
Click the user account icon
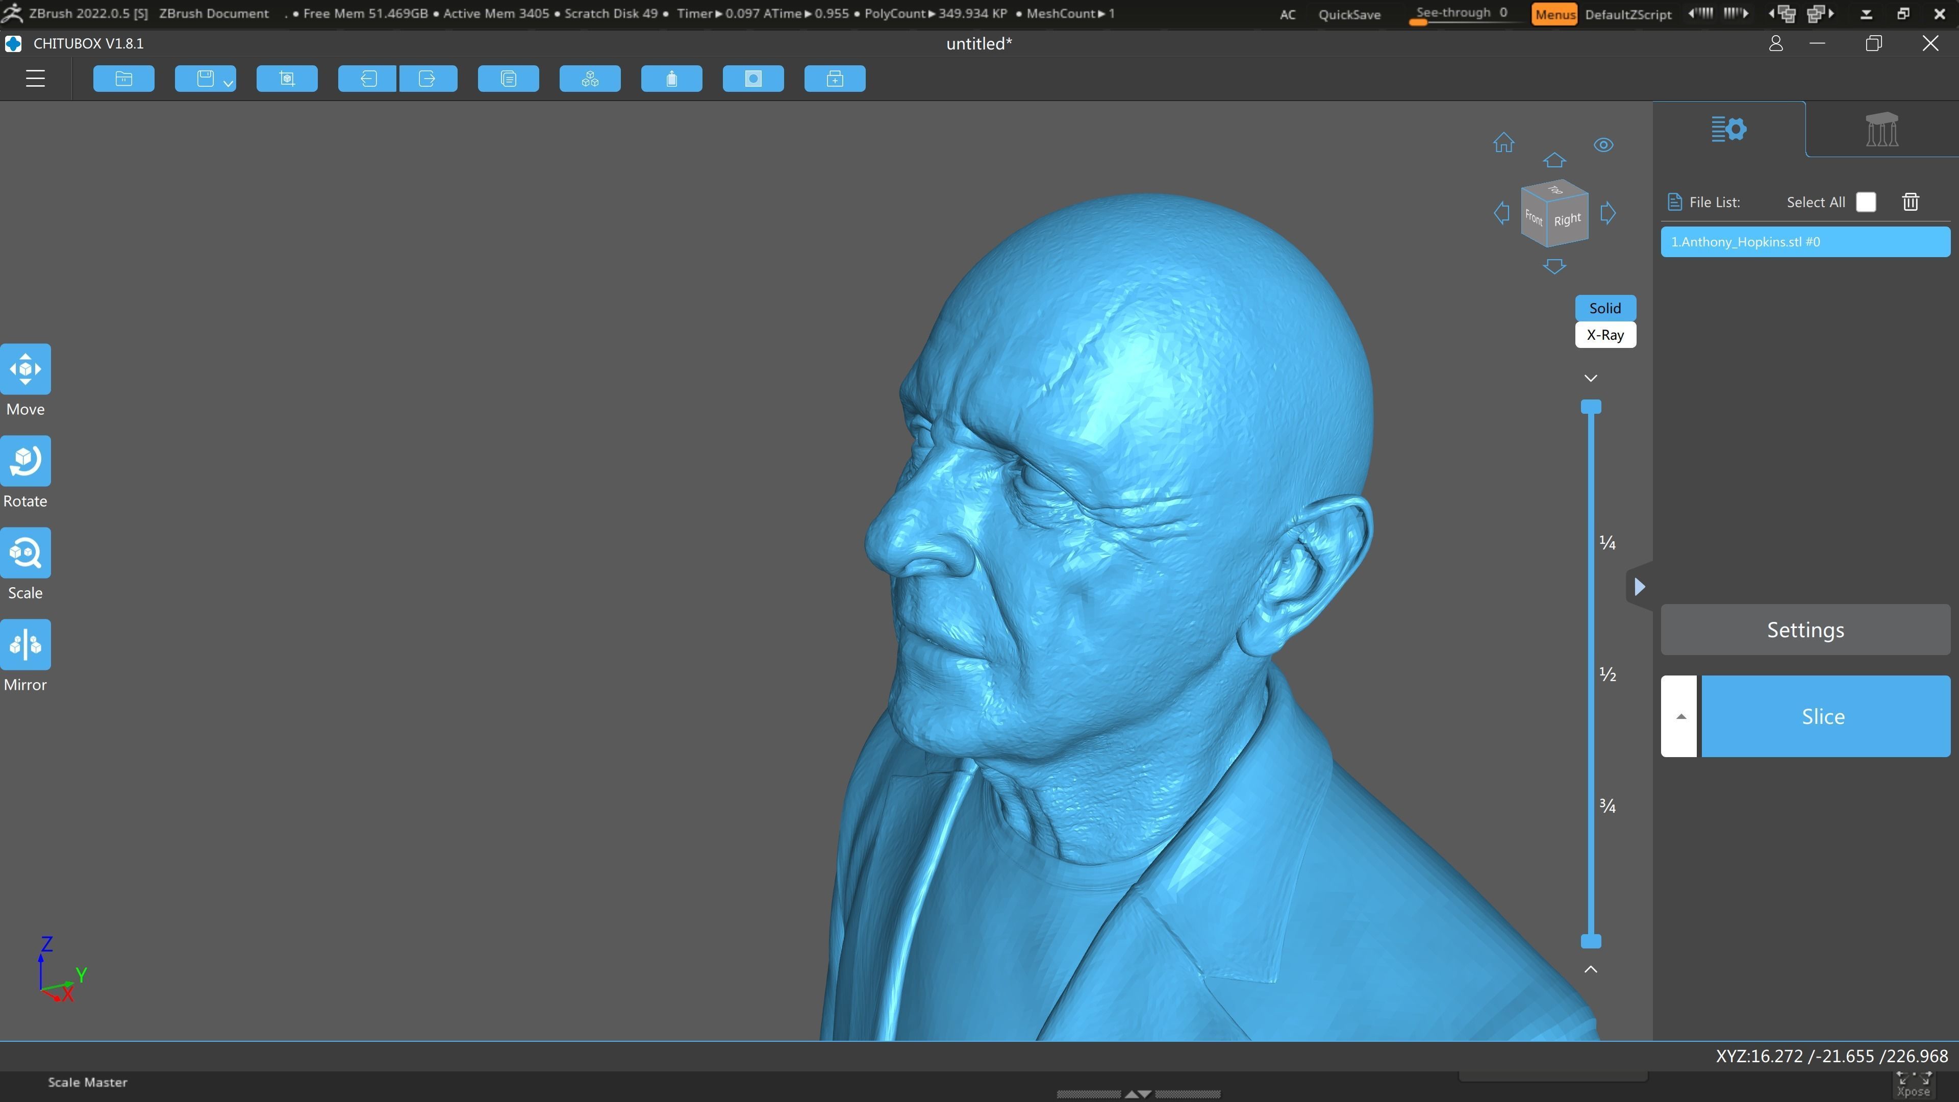pos(1776,43)
